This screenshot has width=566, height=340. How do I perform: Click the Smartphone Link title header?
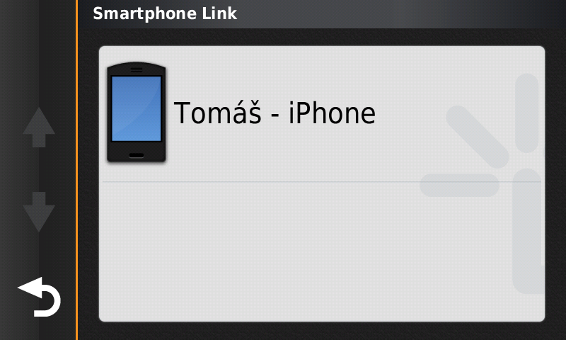pyautogui.click(x=165, y=13)
